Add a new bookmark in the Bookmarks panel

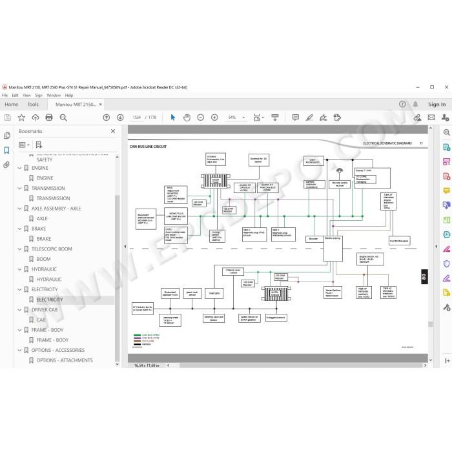tap(39, 145)
